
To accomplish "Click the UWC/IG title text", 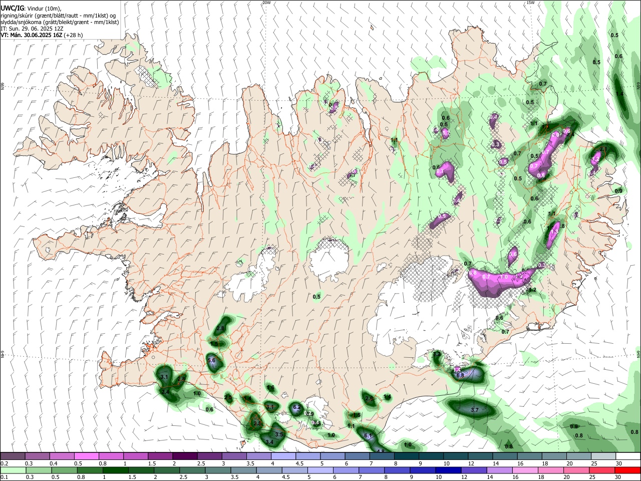I will click(x=12, y=8).
